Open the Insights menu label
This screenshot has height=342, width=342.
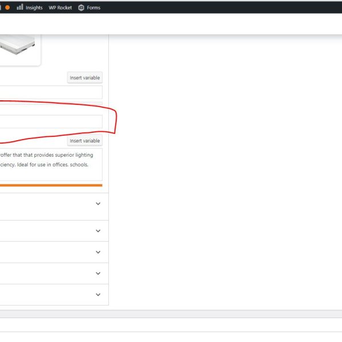[34, 7]
